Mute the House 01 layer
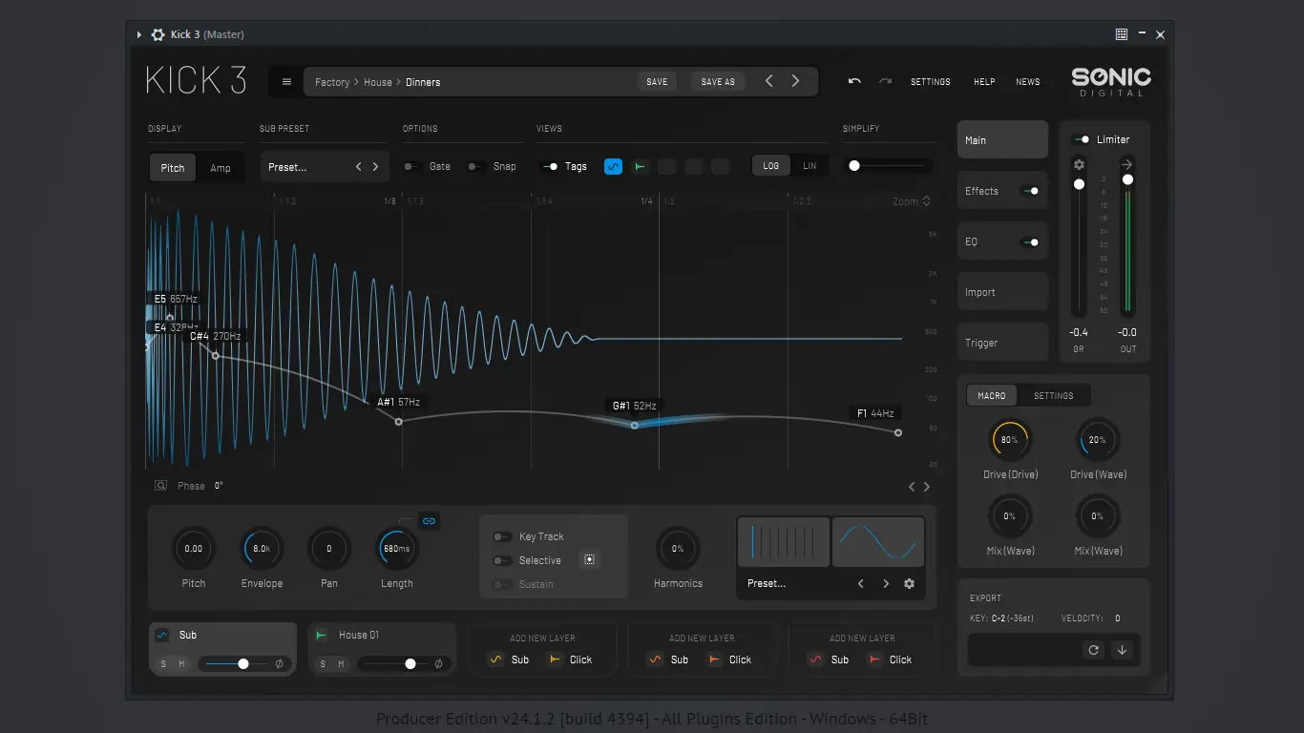The height and width of the screenshot is (733, 1304). point(341,663)
